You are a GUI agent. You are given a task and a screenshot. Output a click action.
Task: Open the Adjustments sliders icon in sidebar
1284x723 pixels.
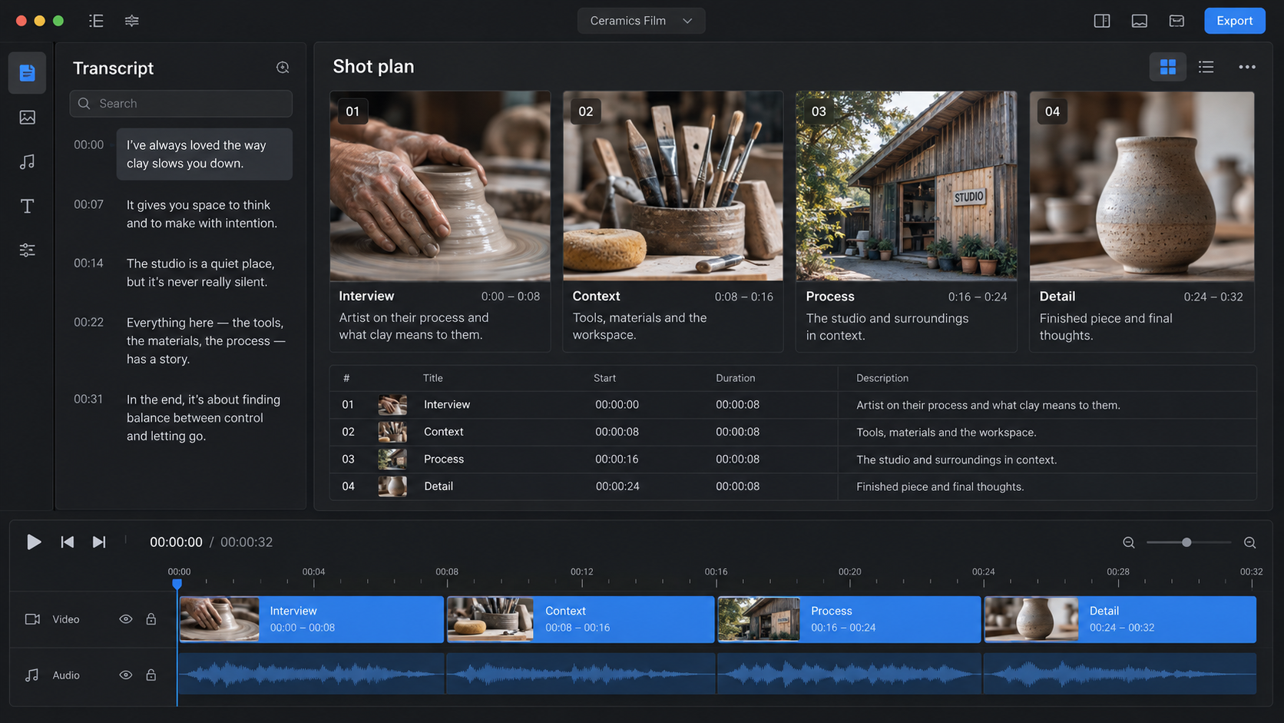pyautogui.click(x=27, y=250)
